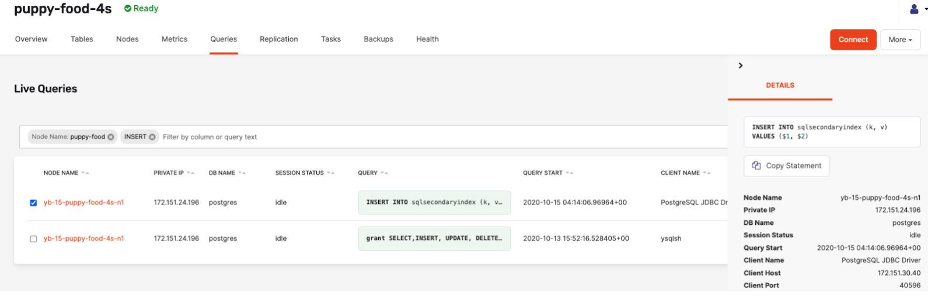Open the More dropdown menu
Image resolution: width=928 pixels, height=303 pixels.
900,40
